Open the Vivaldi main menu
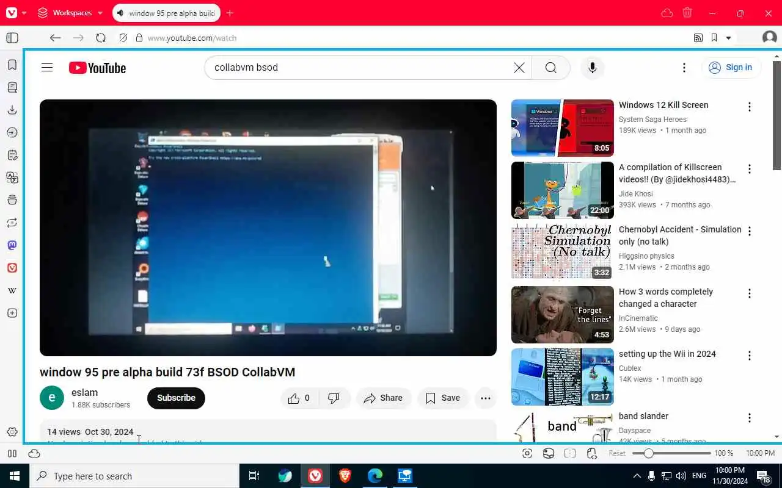This screenshot has height=488, width=782. [x=16, y=13]
